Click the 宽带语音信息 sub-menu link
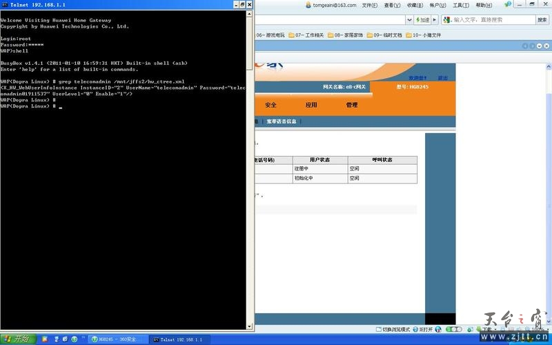The image size is (552, 345). click(282, 121)
